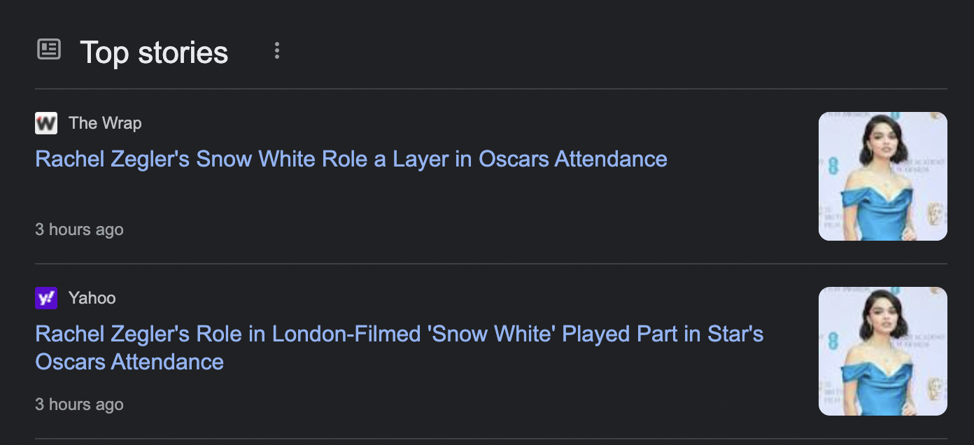
Task: Click the Yahoo story's '3 hours ago' timestamp
Action: coord(79,404)
